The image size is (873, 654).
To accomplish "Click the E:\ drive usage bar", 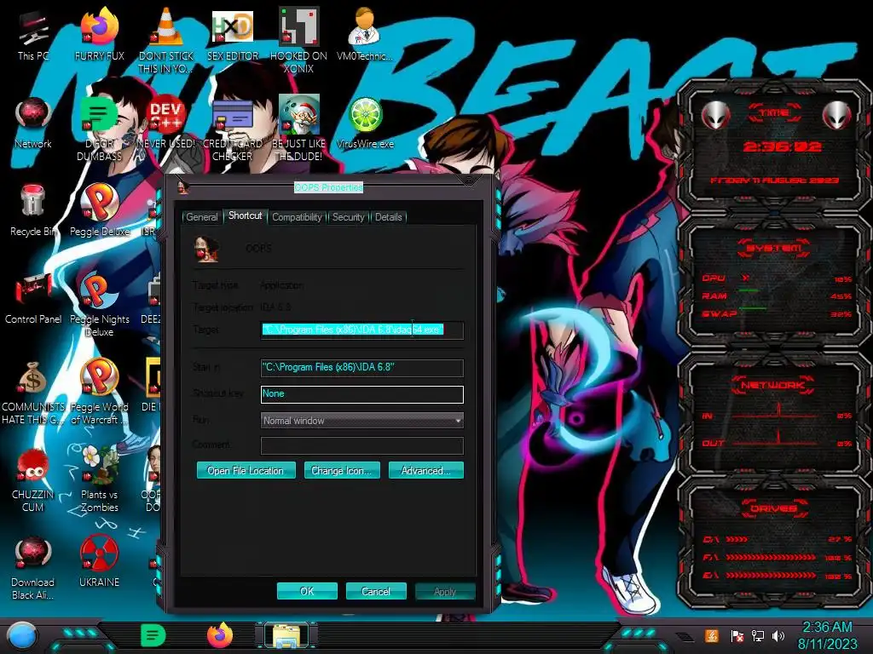I will point(771,576).
